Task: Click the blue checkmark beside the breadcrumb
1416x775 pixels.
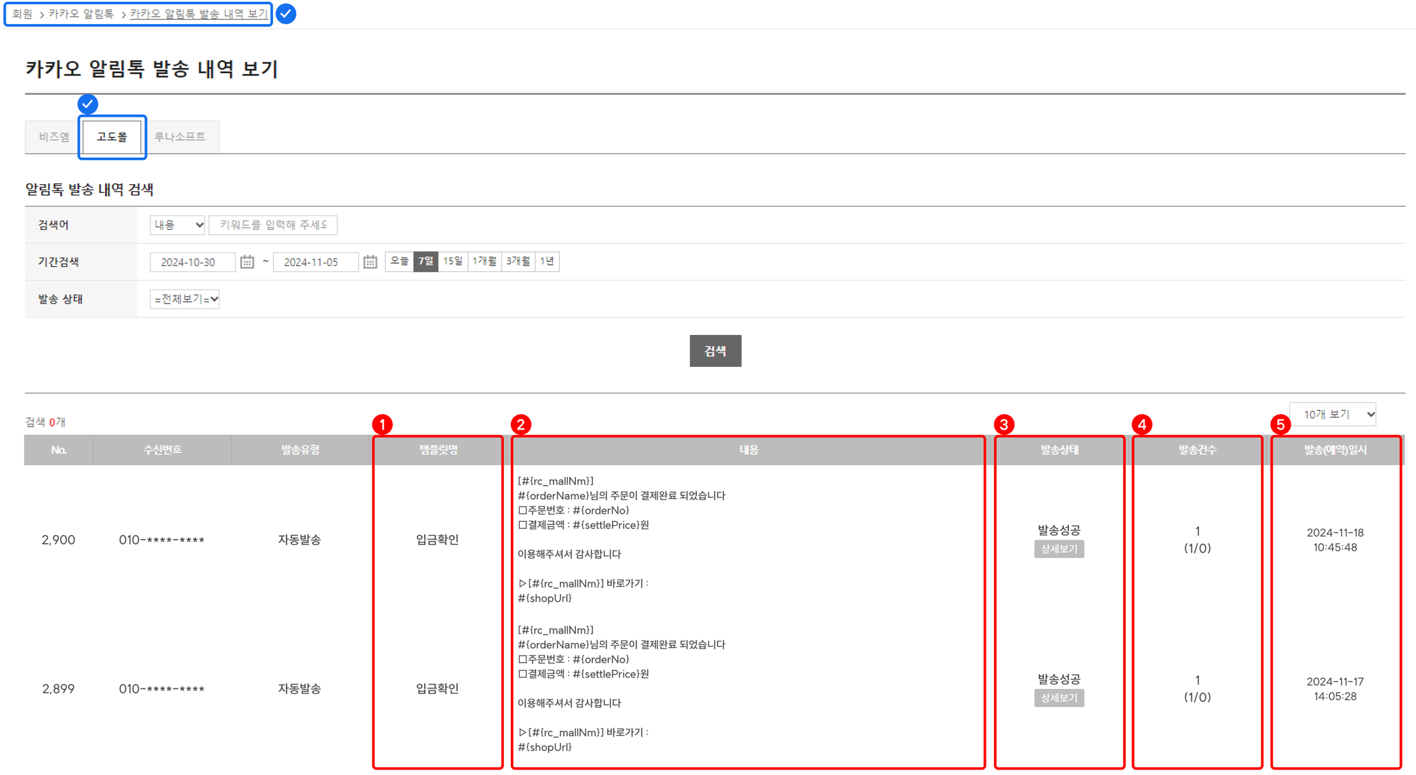Action: click(286, 14)
